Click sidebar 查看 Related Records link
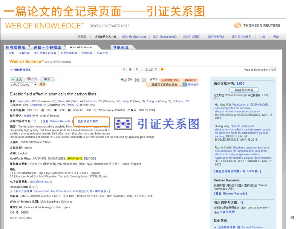Image resolution: width=306 pixels, height=229 pixels. click(230, 194)
